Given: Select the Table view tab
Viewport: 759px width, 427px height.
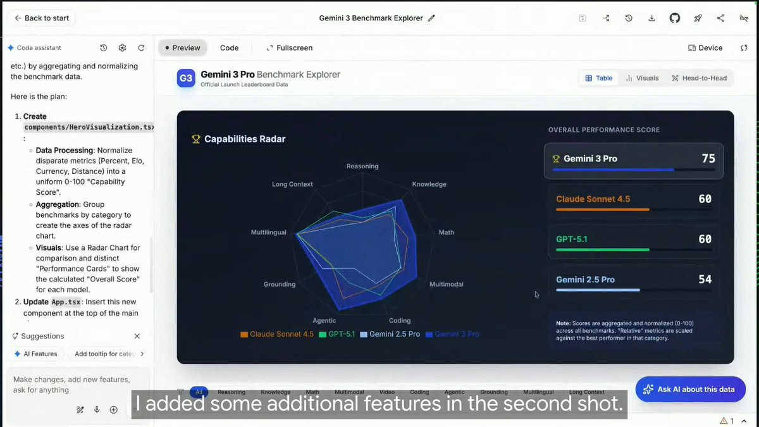Looking at the screenshot, I should point(599,78).
